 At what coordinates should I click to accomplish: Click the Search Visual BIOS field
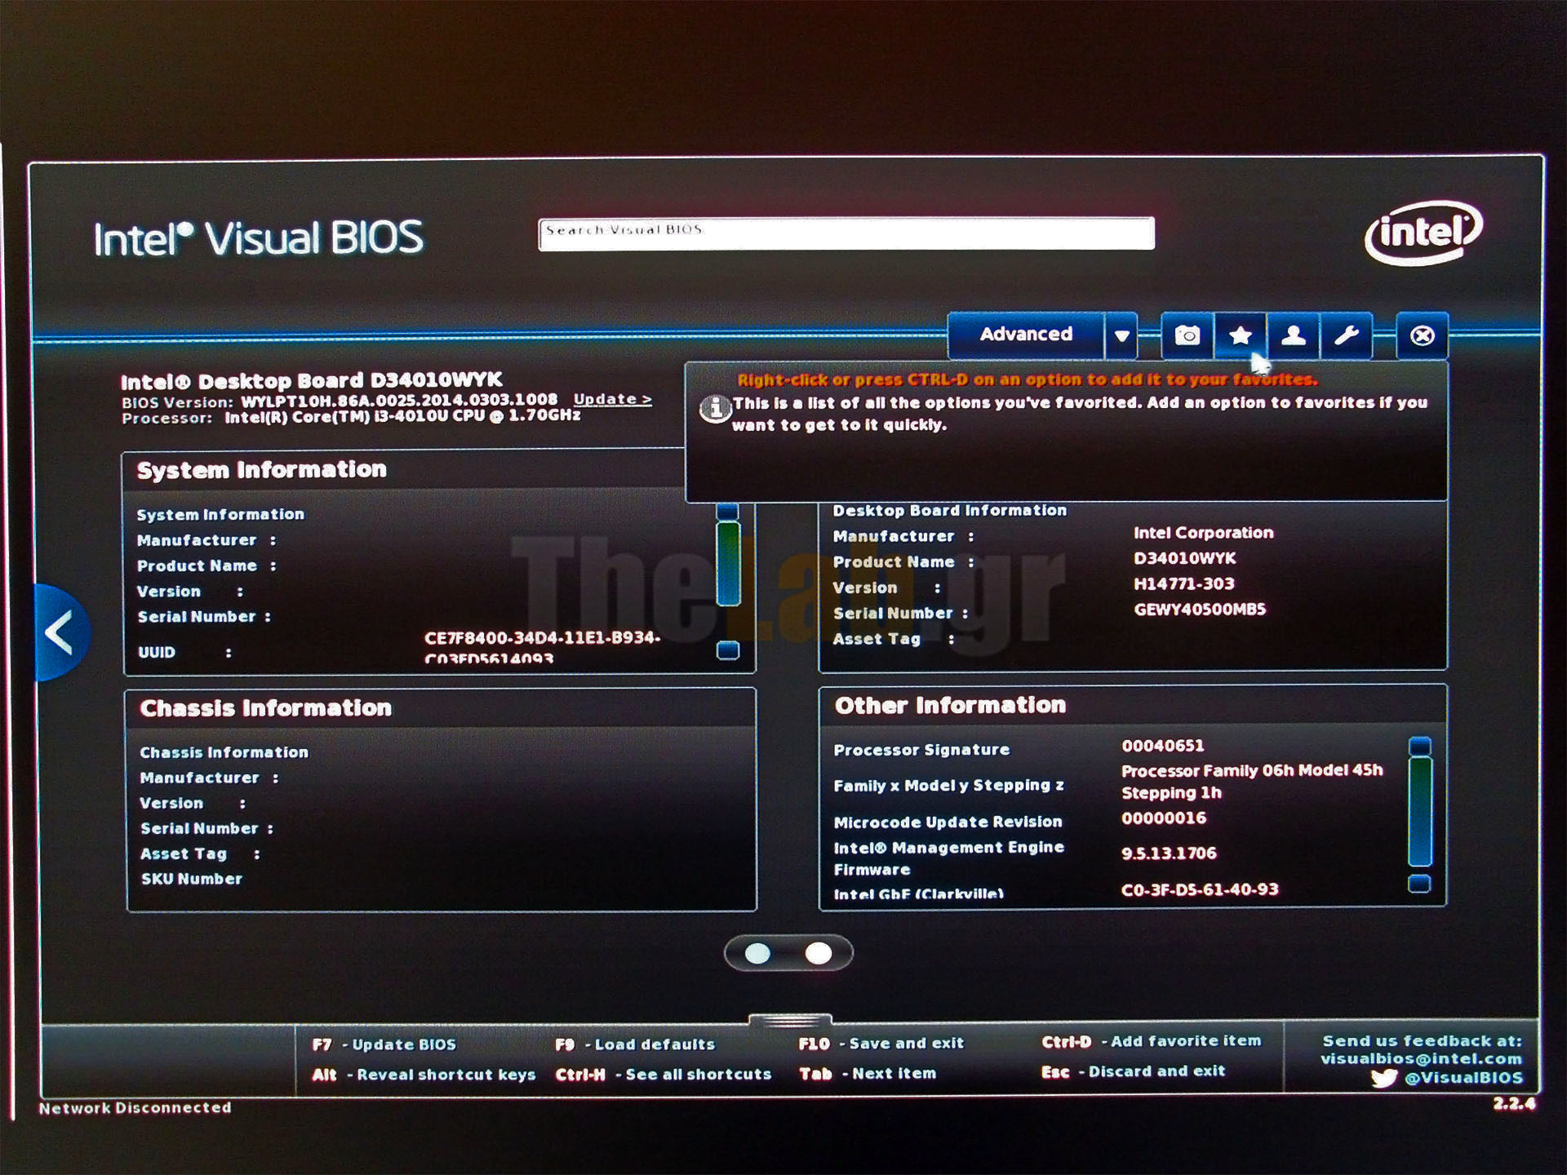click(846, 234)
